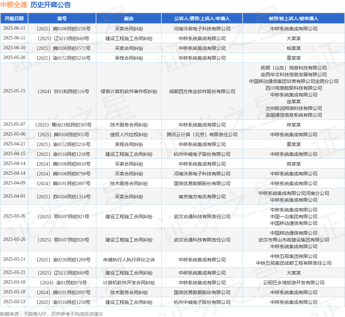Select case number (2024)冀0108民初8810号
Image resolution: width=345 pixels, height=317 pixels.
(63, 164)
